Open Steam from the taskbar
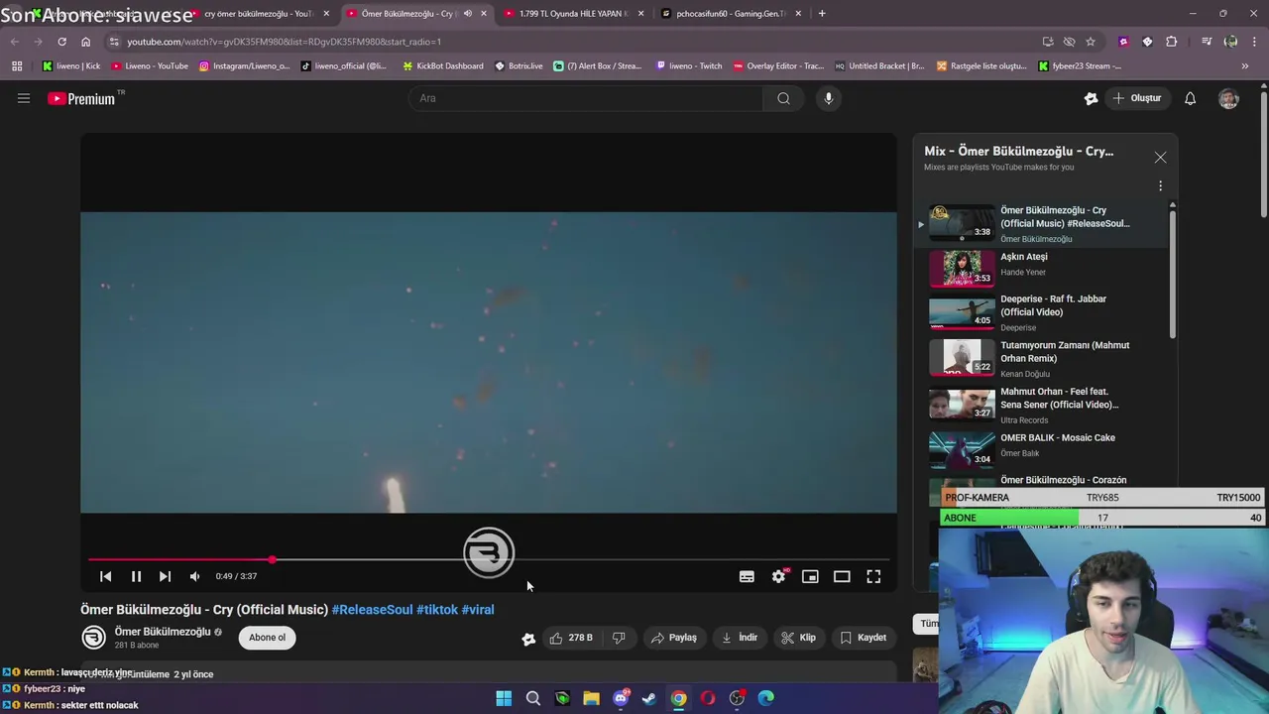 [649, 698]
